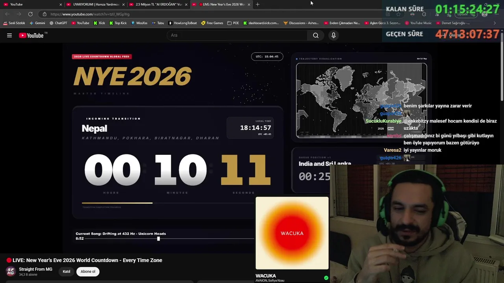Screen dimensions: 504x283
Task: Click the world map trajectory visualization
Action: pos(361,101)
